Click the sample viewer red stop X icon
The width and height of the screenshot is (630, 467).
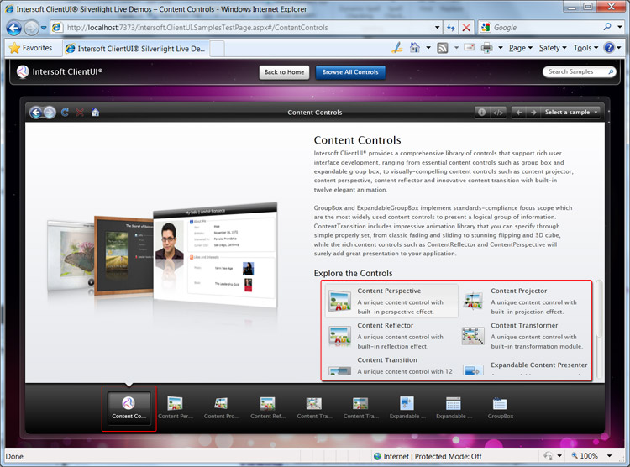pyautogui.click(x=80, y=112)
